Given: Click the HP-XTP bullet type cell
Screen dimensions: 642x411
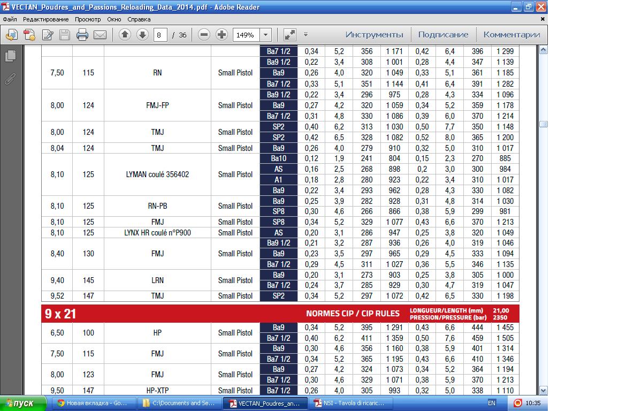Looking at the screenshot, I should point(157,391).
